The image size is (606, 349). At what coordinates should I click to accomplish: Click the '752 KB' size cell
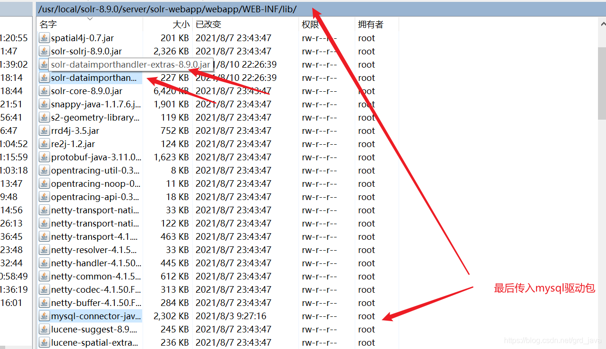pyautogui.click(x=175, y=131)
